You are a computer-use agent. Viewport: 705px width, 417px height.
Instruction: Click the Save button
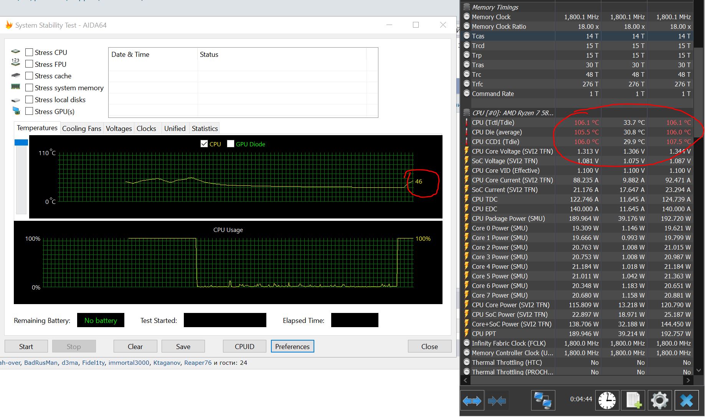183,346
